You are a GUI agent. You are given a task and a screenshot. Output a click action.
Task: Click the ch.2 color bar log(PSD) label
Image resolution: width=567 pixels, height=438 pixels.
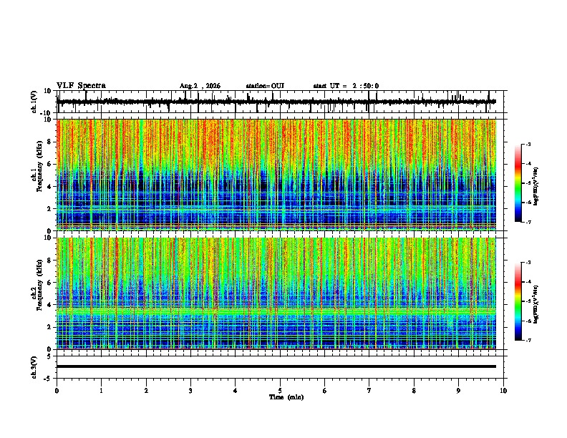(x=536, y=305)
